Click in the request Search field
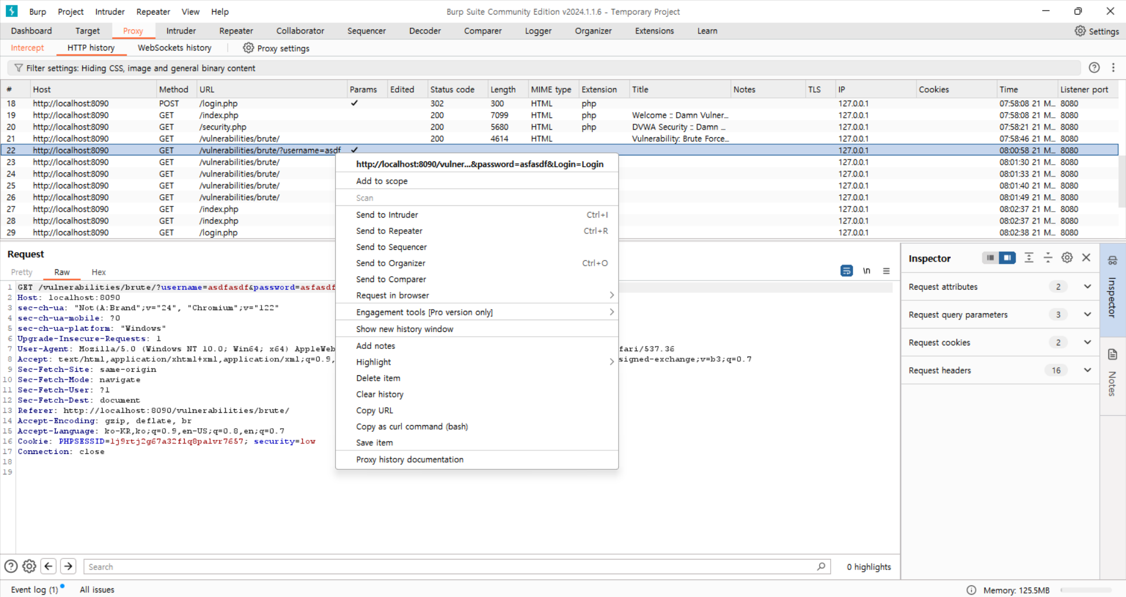This screenshot has height=597, width=1126. [457, 567]
